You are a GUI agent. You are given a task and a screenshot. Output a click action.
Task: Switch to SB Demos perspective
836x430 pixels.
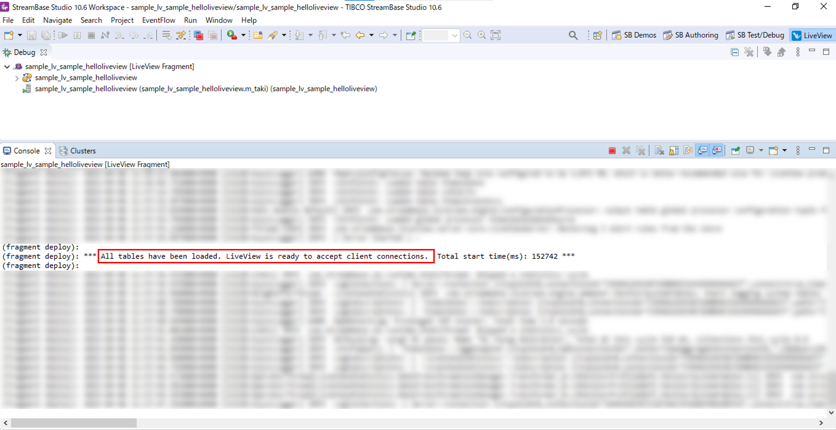click(x=634, y=35)
